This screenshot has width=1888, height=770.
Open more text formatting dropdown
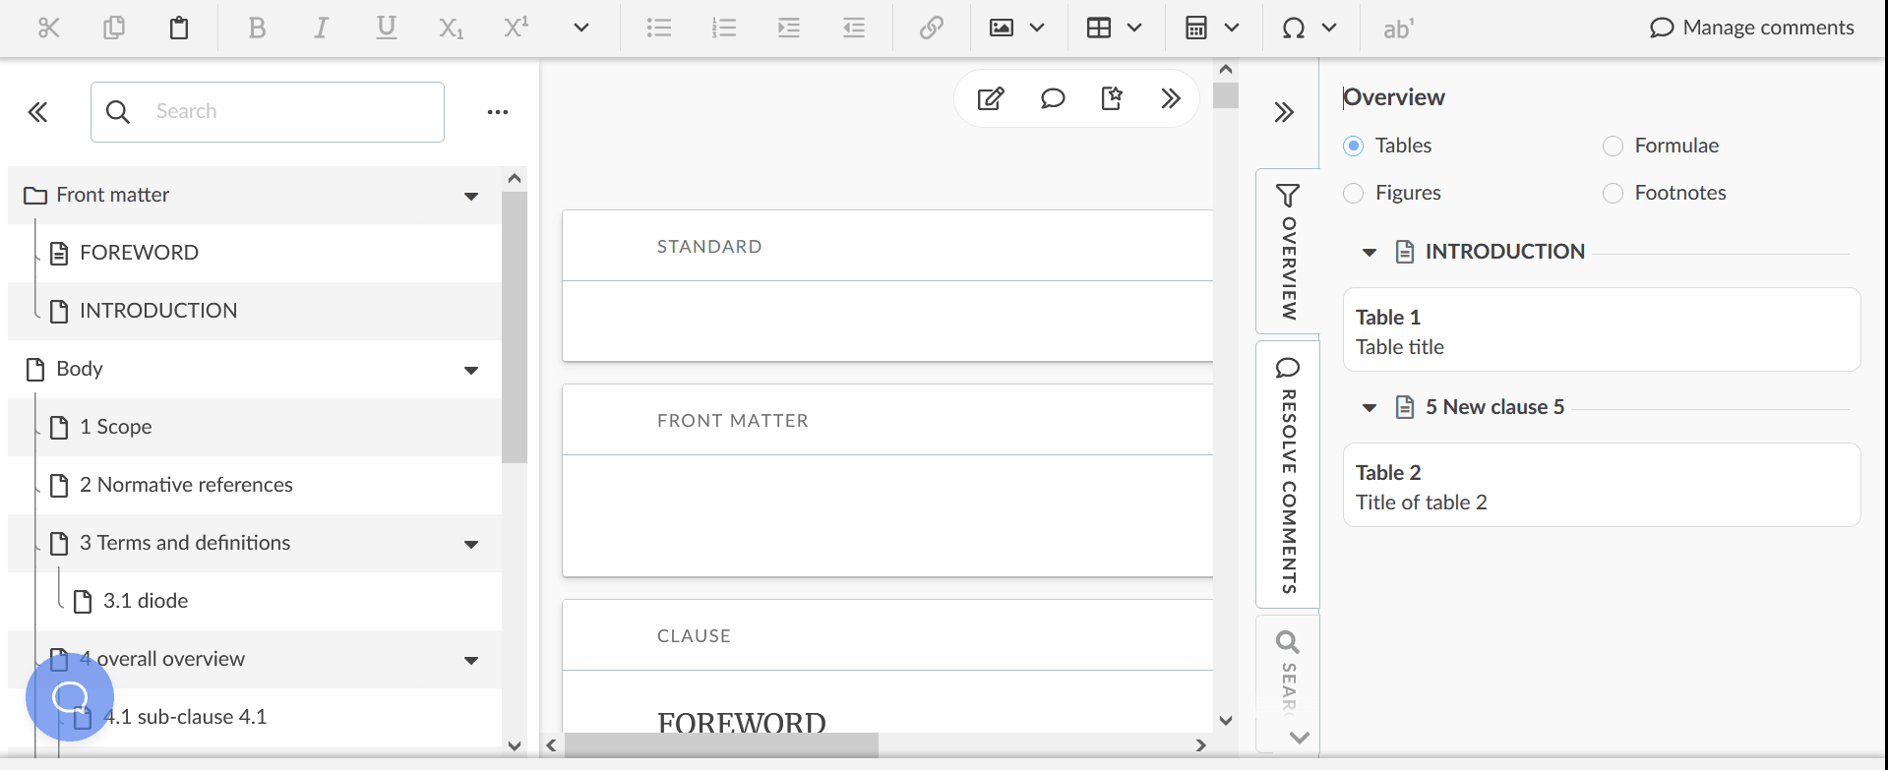click(581, 28)
